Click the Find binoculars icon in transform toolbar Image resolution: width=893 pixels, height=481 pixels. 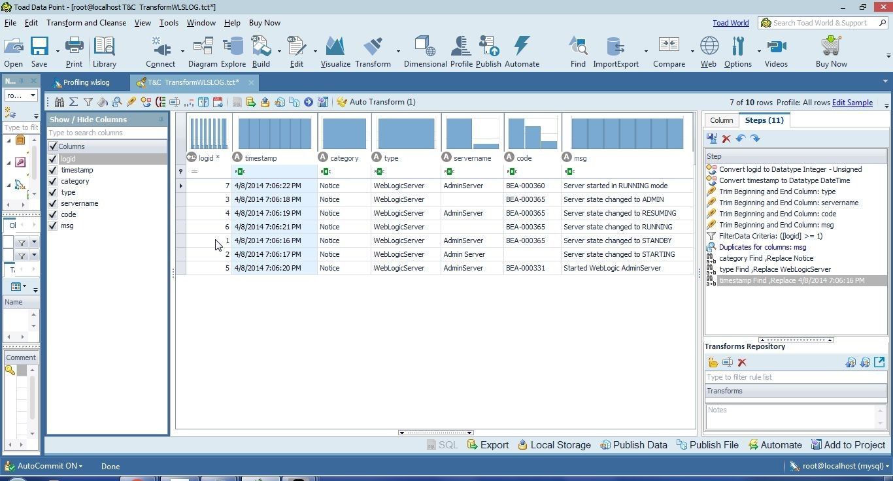pos(59,102)
